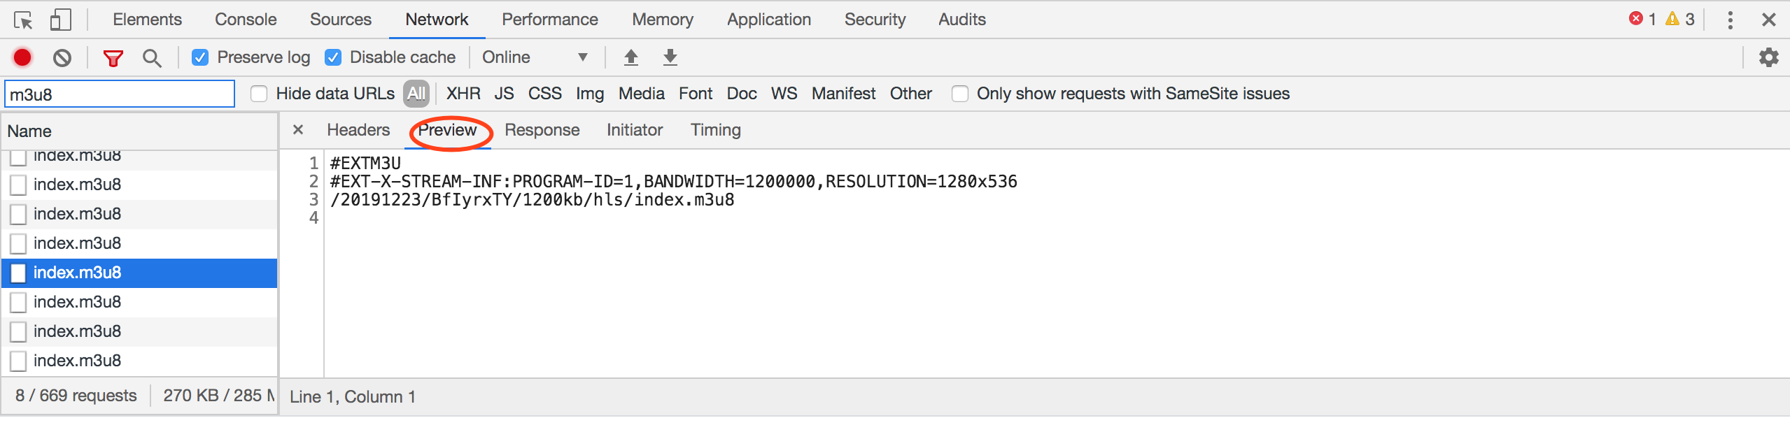Screen dimensions: 1790x425
Task: Close the request details pane
Action: [298, 130]
